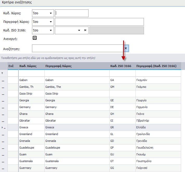The height and width of the screenshot is (172, 185).
Task: Open the row menu dots beside Germany
Action: [x=3, y=107]
